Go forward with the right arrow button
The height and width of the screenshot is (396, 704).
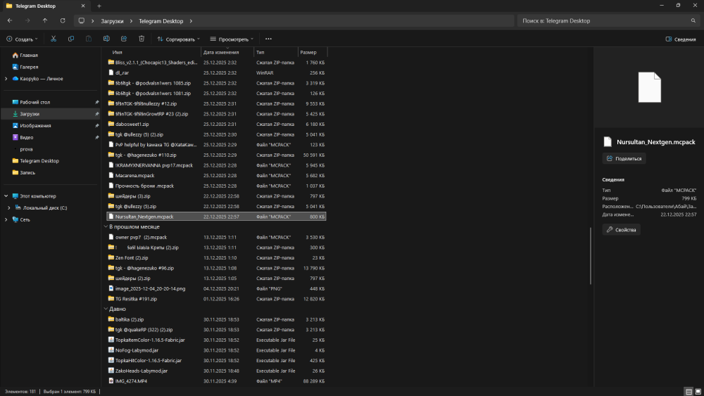(27, 20)
